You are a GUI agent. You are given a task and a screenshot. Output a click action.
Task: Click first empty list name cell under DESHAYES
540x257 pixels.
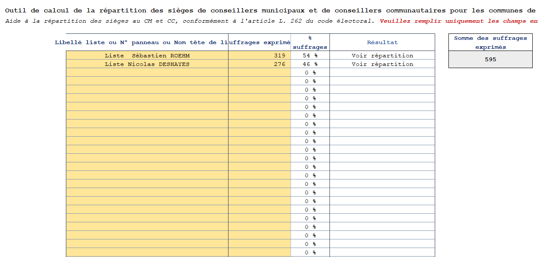[147, 72]
